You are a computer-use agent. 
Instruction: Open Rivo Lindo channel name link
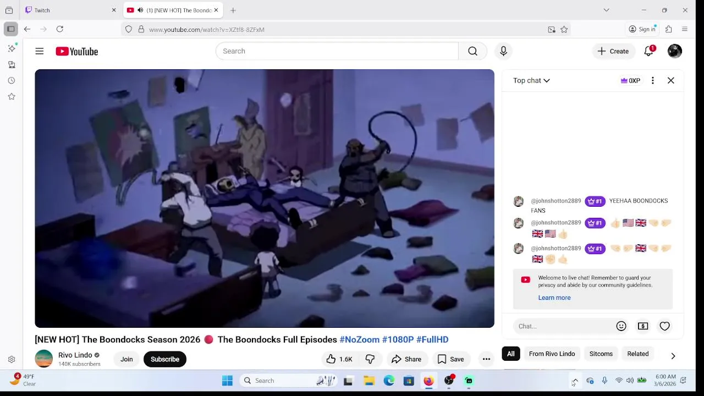pyautogui.click(x=75, y=355)
